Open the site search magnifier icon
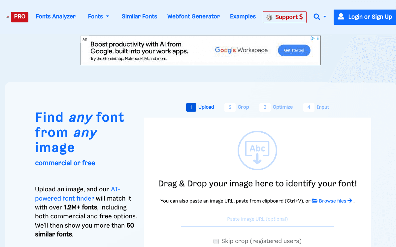396x247 pixels. pos(316,17)
